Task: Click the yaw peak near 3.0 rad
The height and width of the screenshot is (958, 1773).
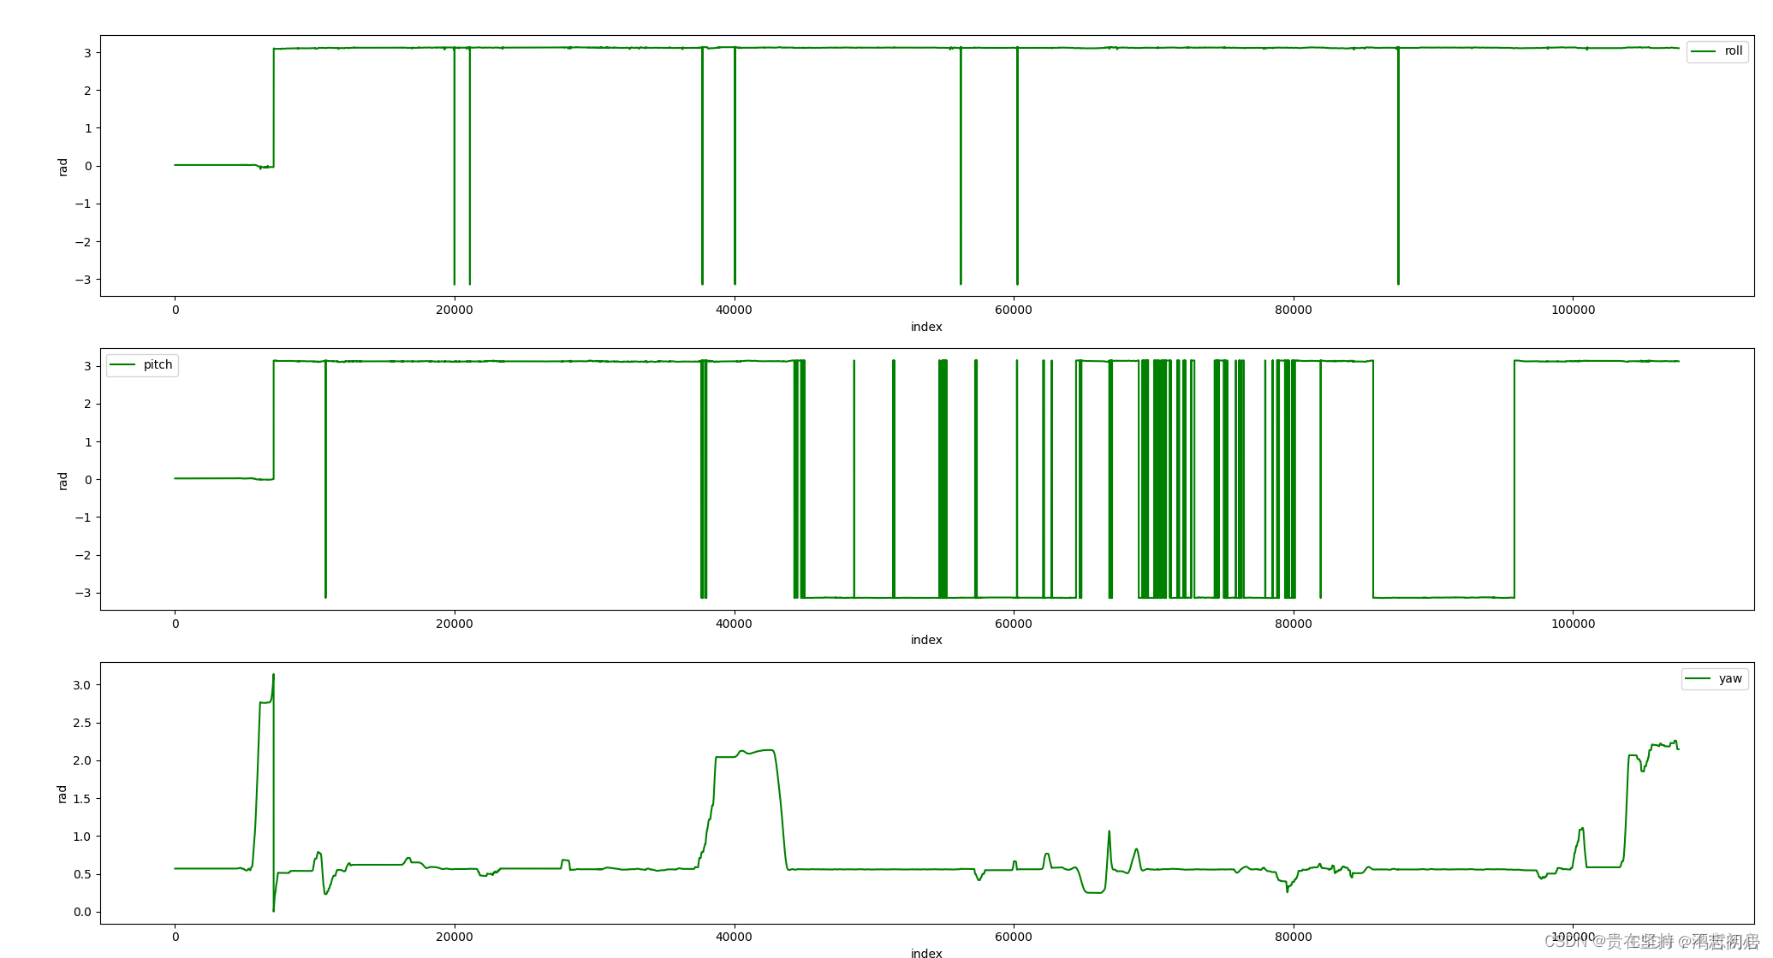Action: click(273, 676)
